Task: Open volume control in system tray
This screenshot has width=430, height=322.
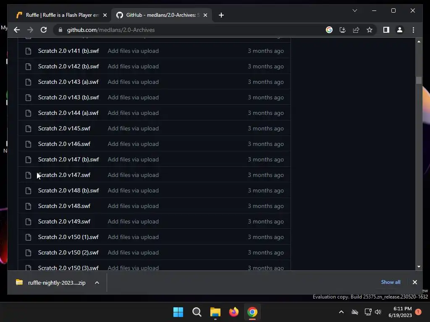Action: (x=378, y=312)
